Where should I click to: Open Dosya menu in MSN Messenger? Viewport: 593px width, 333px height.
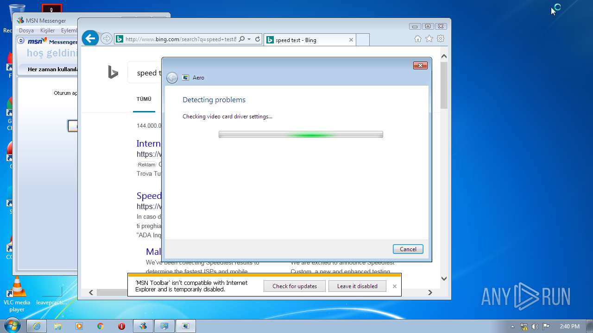point(26,31)
